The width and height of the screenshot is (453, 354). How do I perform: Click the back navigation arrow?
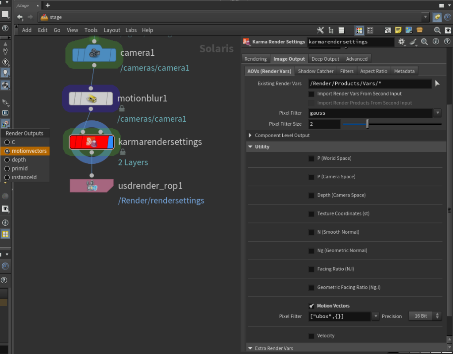pyautogui.click(x=20, y=17)
